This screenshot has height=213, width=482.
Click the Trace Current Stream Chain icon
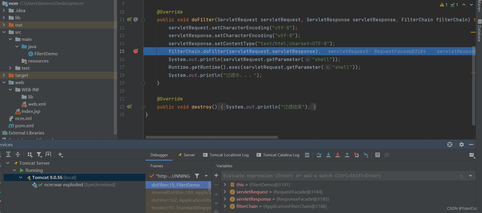point(387,155)
